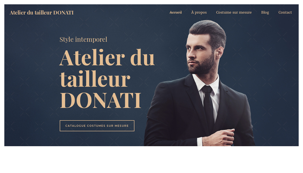The width and height of the screenshot is (303, 173).
Task: Open the Contact page link
Action: [x=285, y=13]
